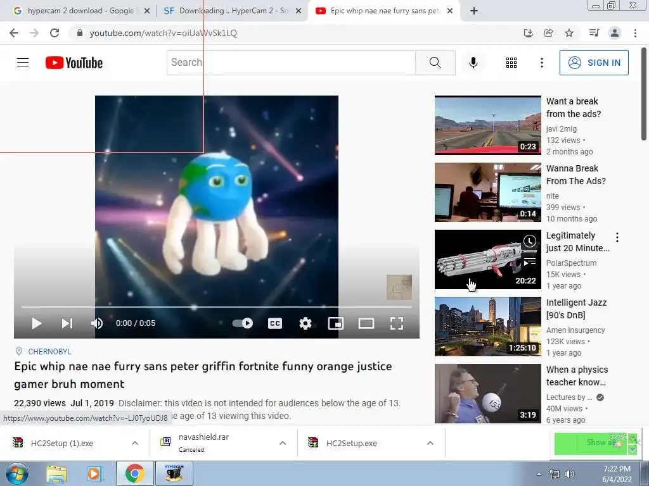The image size is (649, 486).
Task: Click the address bar URL
Action: (x=163, y=33)
